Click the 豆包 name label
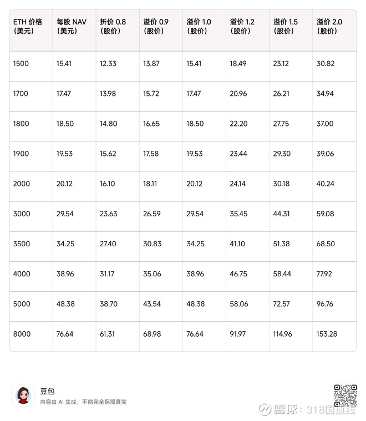 coord(48,391)
